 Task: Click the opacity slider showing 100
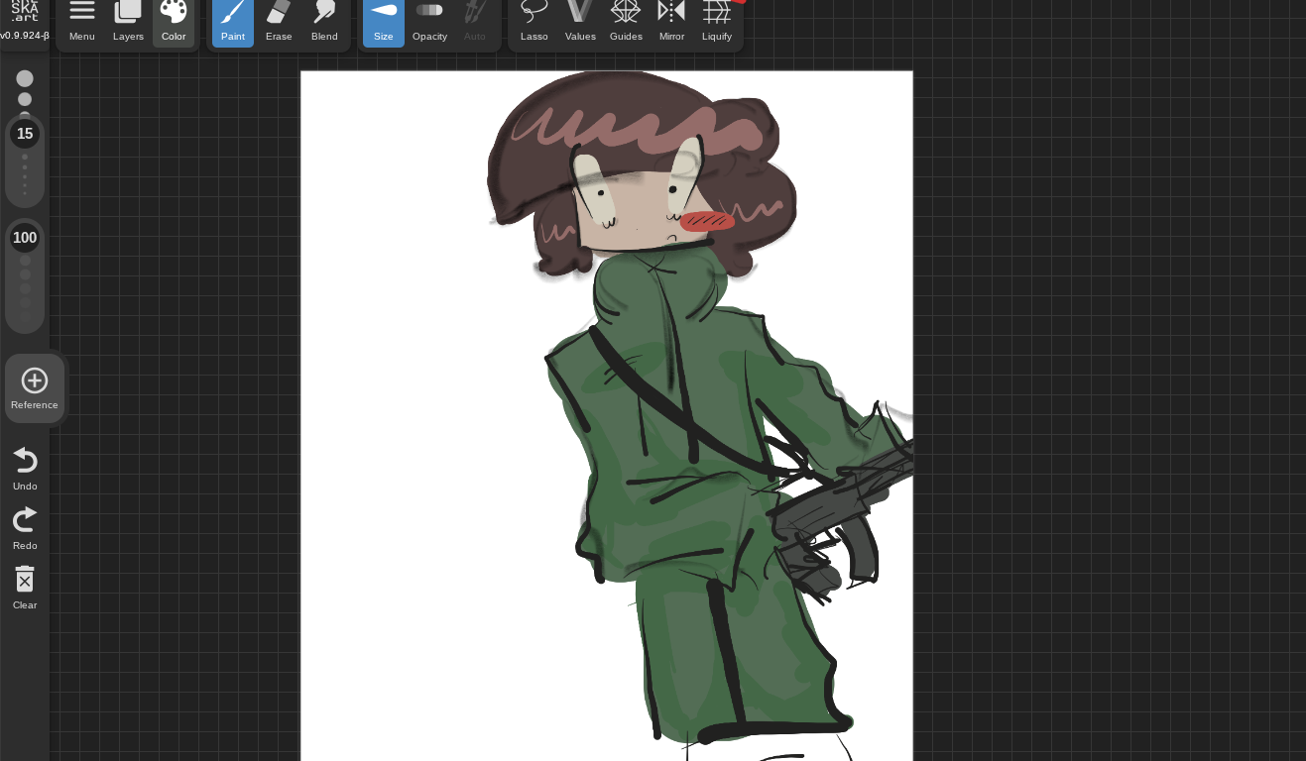(25, 238)
